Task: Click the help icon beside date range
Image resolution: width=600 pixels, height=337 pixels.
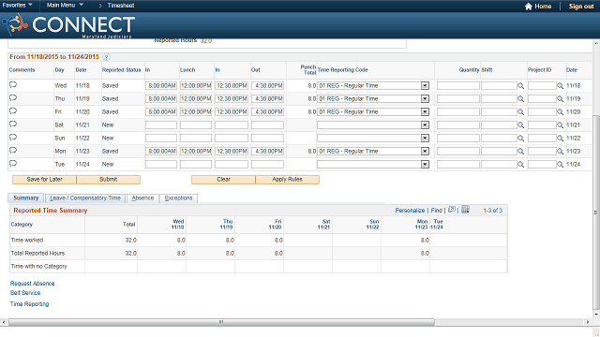Action: 106,57
